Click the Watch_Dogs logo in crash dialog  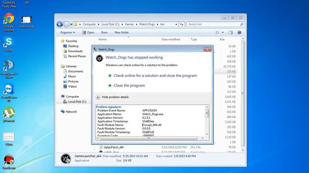99,58
